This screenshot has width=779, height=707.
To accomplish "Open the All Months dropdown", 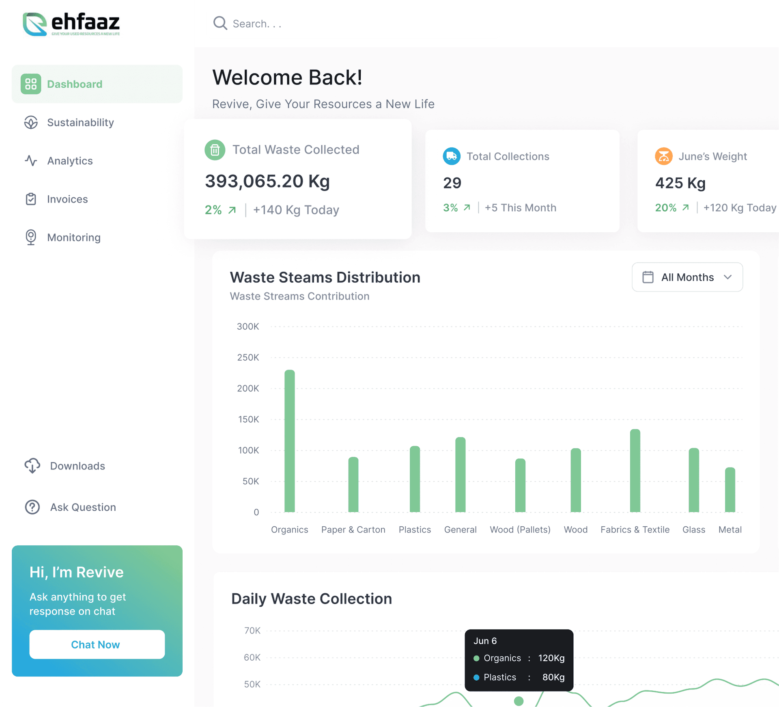I will (687, 277).
